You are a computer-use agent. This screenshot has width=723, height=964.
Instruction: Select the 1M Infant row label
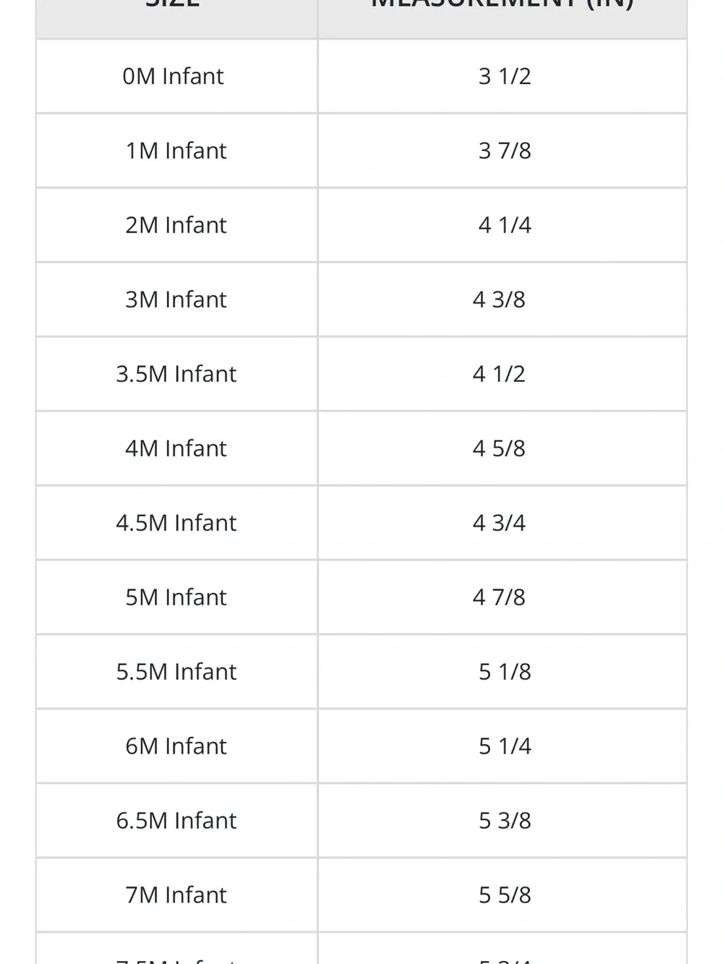point(176,150)
